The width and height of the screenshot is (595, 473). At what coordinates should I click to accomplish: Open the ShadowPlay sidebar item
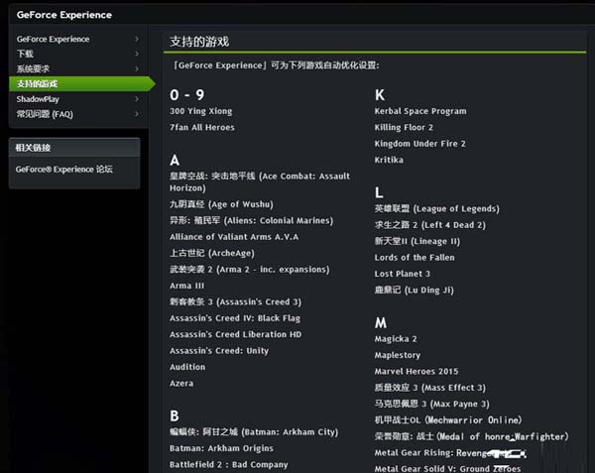38,99
